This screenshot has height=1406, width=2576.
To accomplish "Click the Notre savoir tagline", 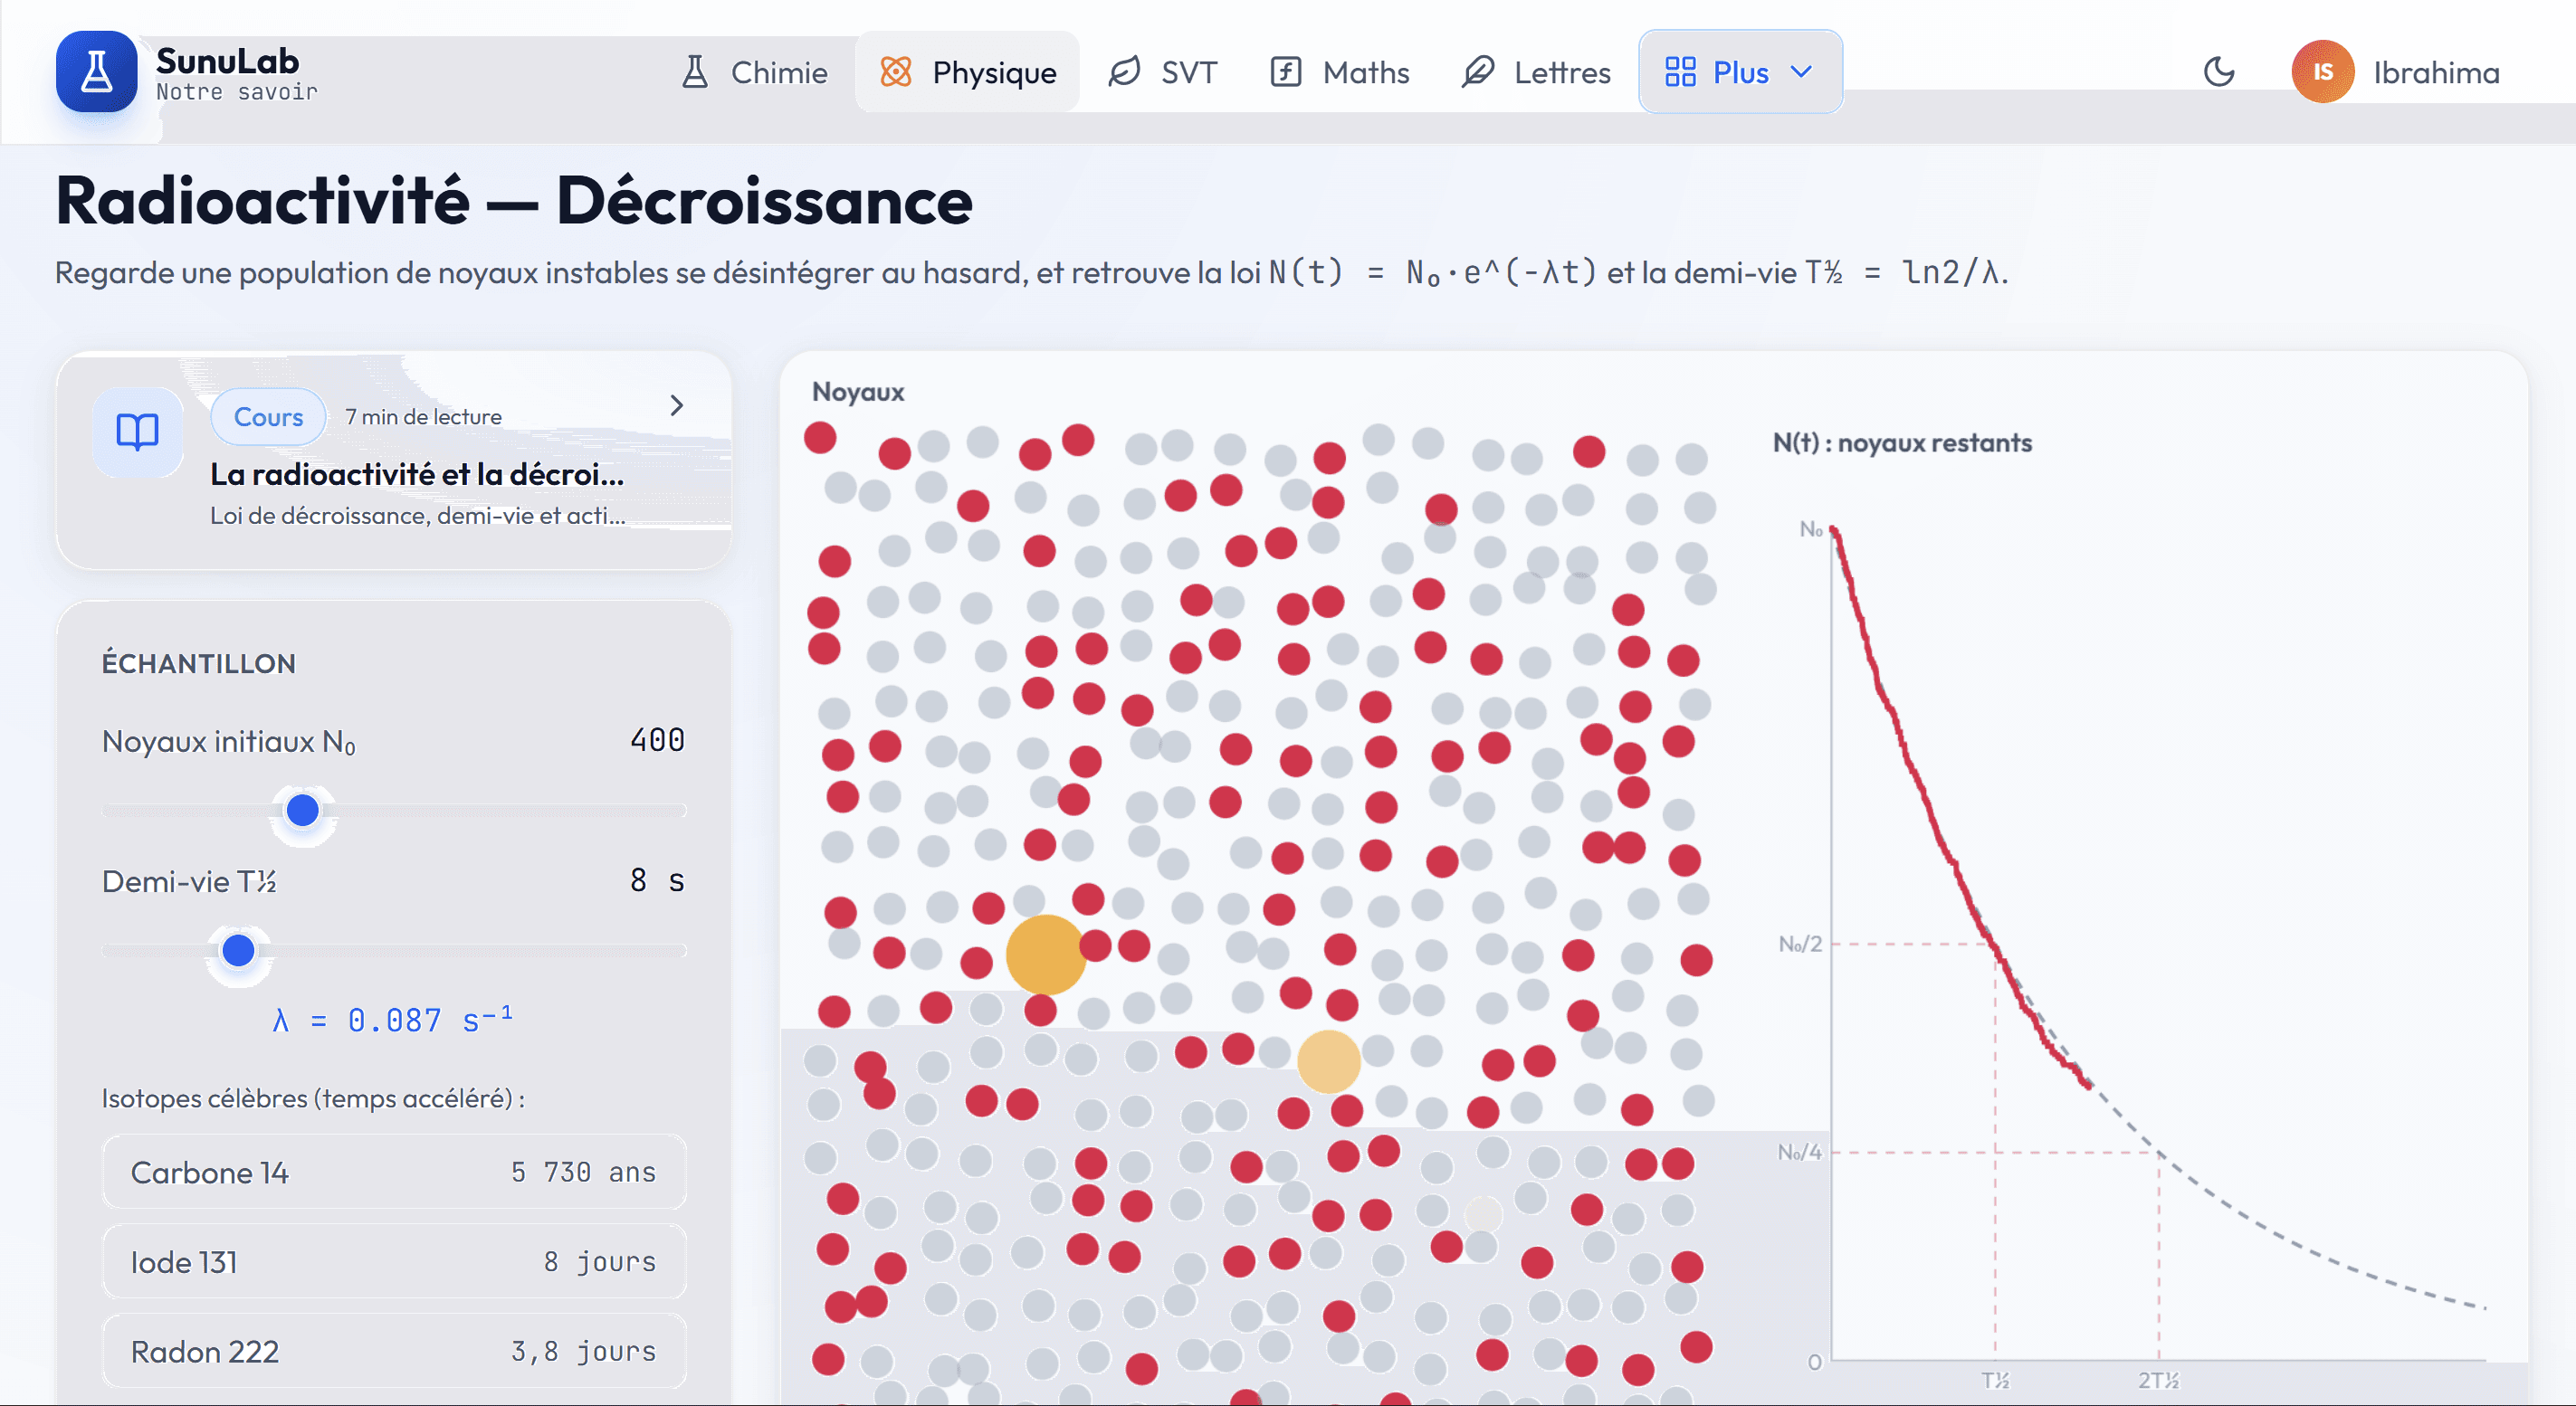I will point(236,92).
